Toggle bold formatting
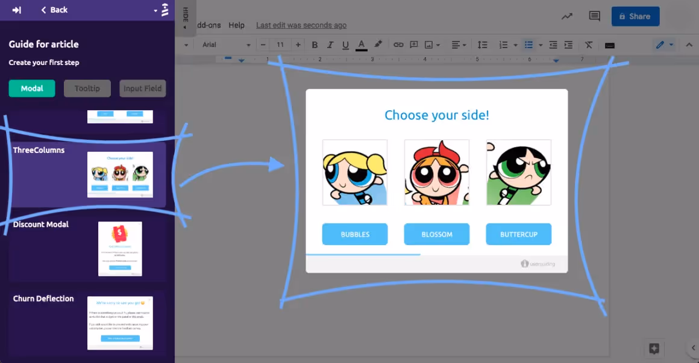This screenshot has height=363, width=699. pyautogui.click(x=315, y=45)
